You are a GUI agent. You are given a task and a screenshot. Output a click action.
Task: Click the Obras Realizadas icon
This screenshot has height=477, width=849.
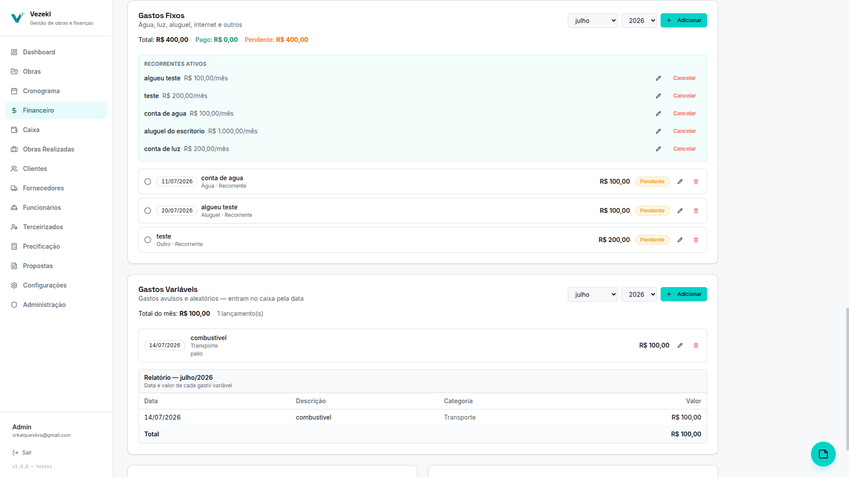pos(14,149)
